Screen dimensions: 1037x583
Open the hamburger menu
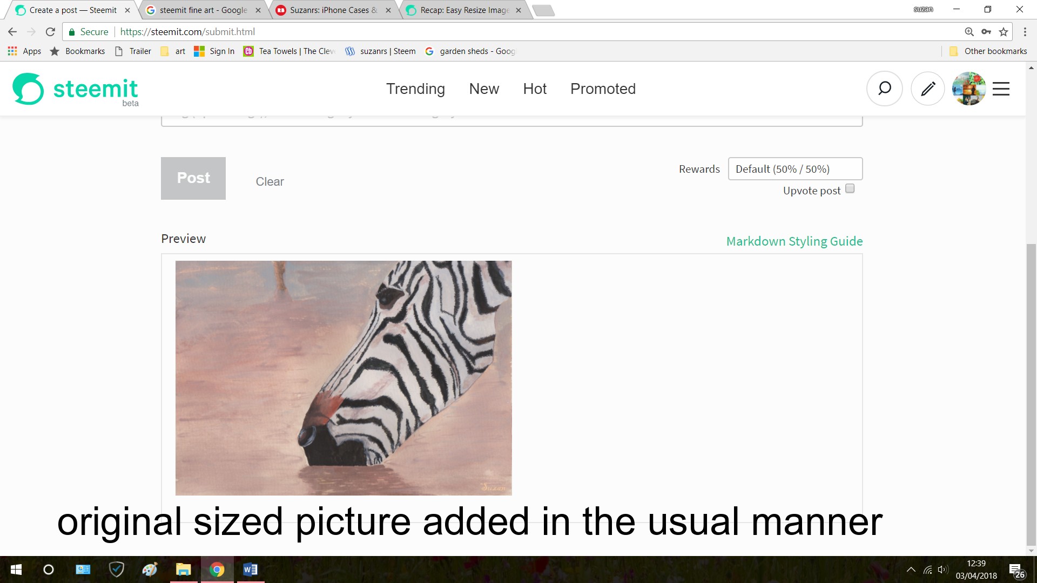(x=1001, y=89)
